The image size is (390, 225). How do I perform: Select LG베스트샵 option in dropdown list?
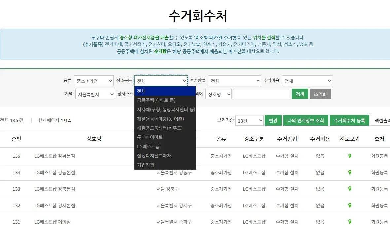coord(165,146)
